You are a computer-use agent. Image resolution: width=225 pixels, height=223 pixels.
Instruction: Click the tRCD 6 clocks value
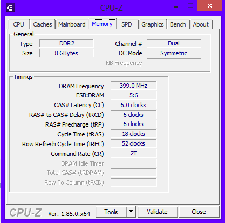(134, 115)
